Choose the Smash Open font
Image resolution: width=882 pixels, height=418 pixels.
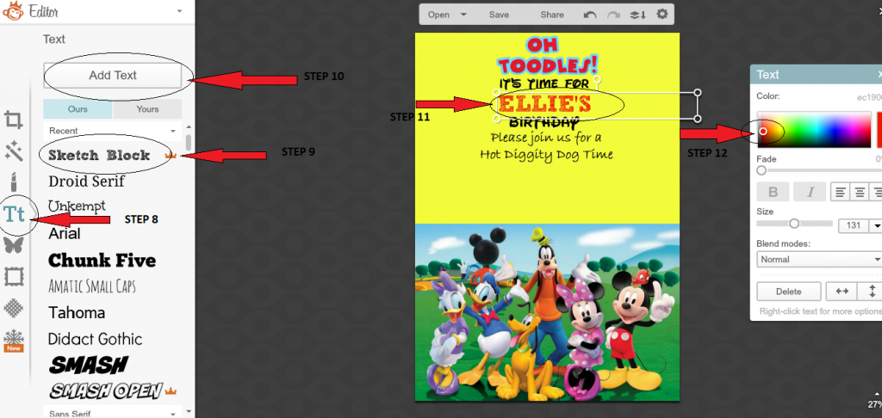tap(106, 390)
